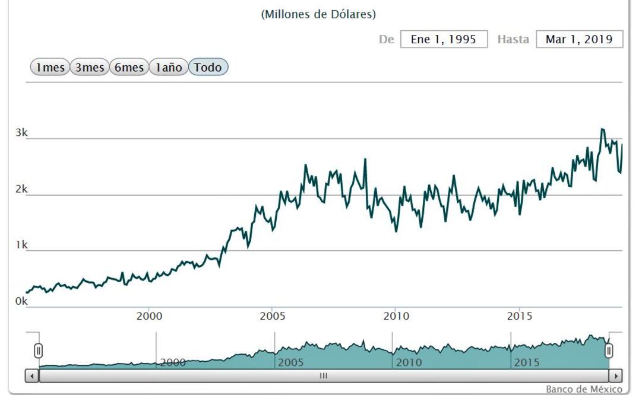Click the scrollbar right arrow button

point(616,375)
